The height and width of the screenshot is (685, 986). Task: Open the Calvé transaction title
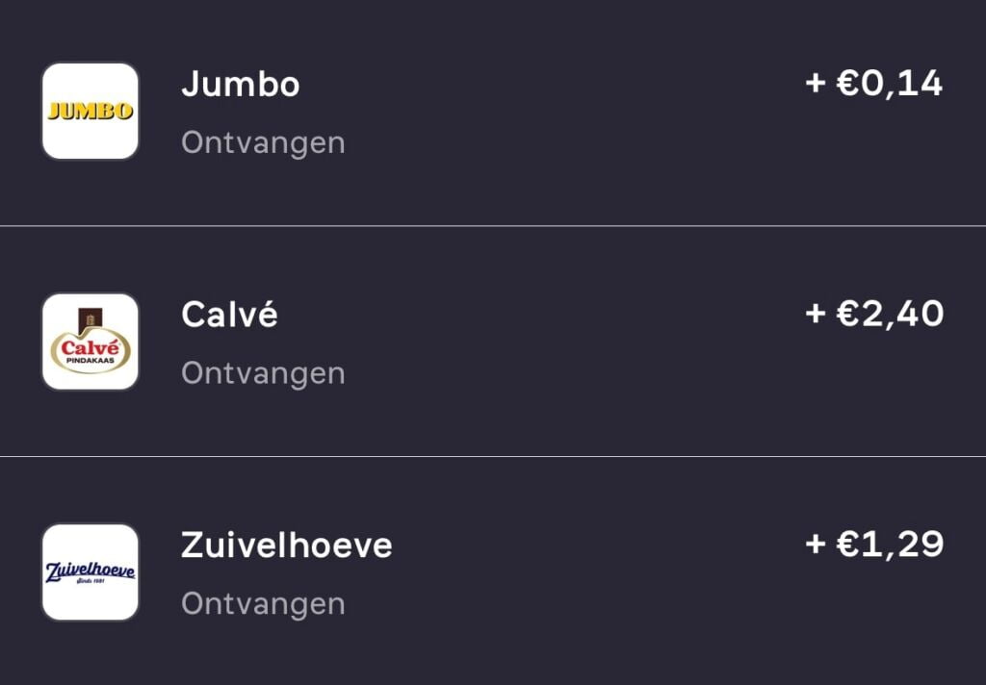[229, 315]
